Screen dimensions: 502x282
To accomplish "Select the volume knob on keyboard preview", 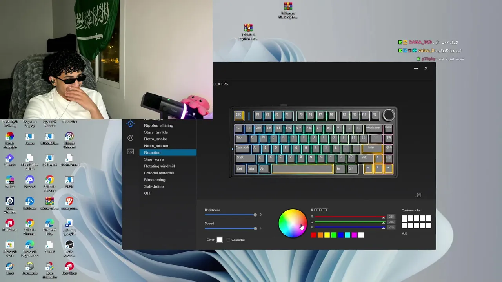I will click(388, 115).
